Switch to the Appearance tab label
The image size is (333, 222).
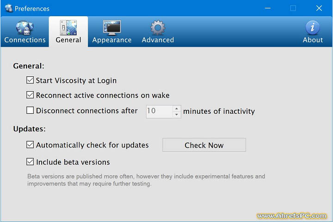pos(112,40)
